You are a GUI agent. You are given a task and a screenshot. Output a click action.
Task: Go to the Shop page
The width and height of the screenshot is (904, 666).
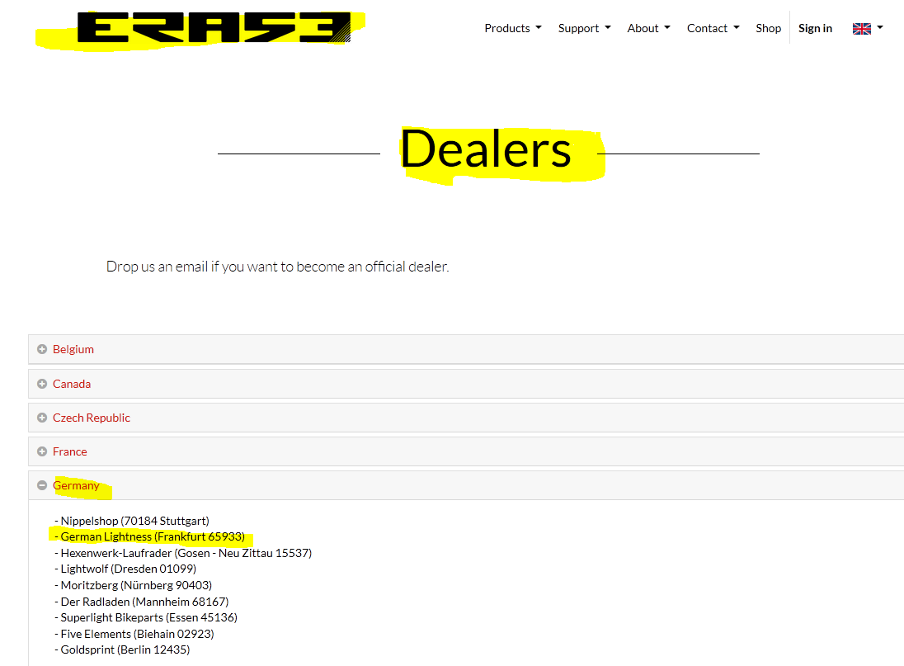(768, 28)
